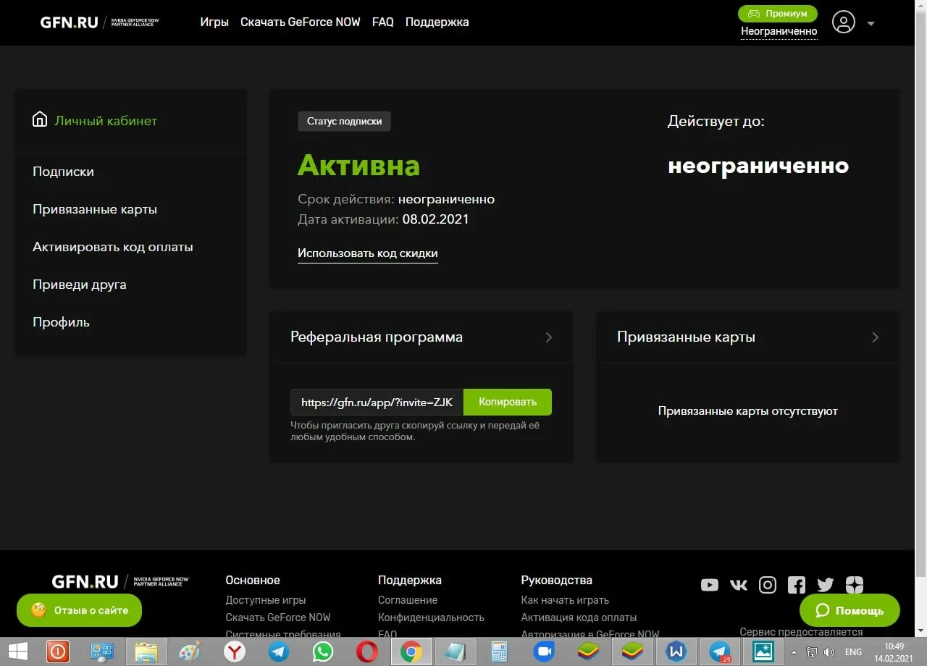
Task: Expand the account dropdown arrow
Action: (x=871, y=23)
